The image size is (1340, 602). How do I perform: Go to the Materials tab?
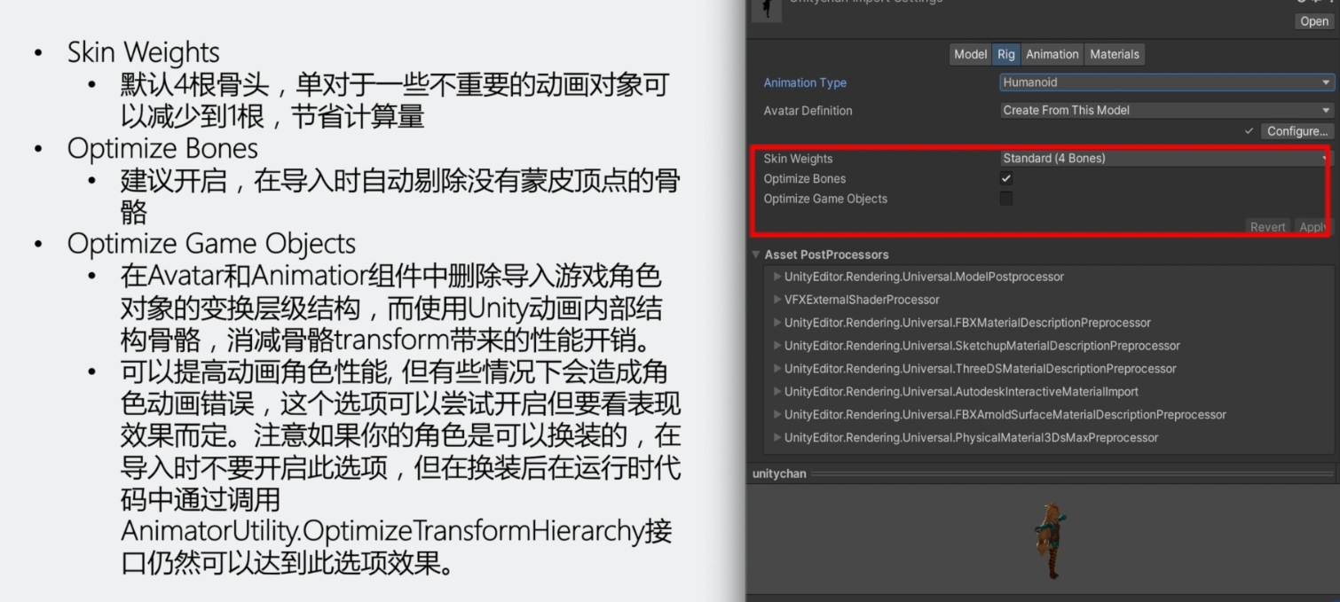pyautogui.click(x=1115, y=54)
